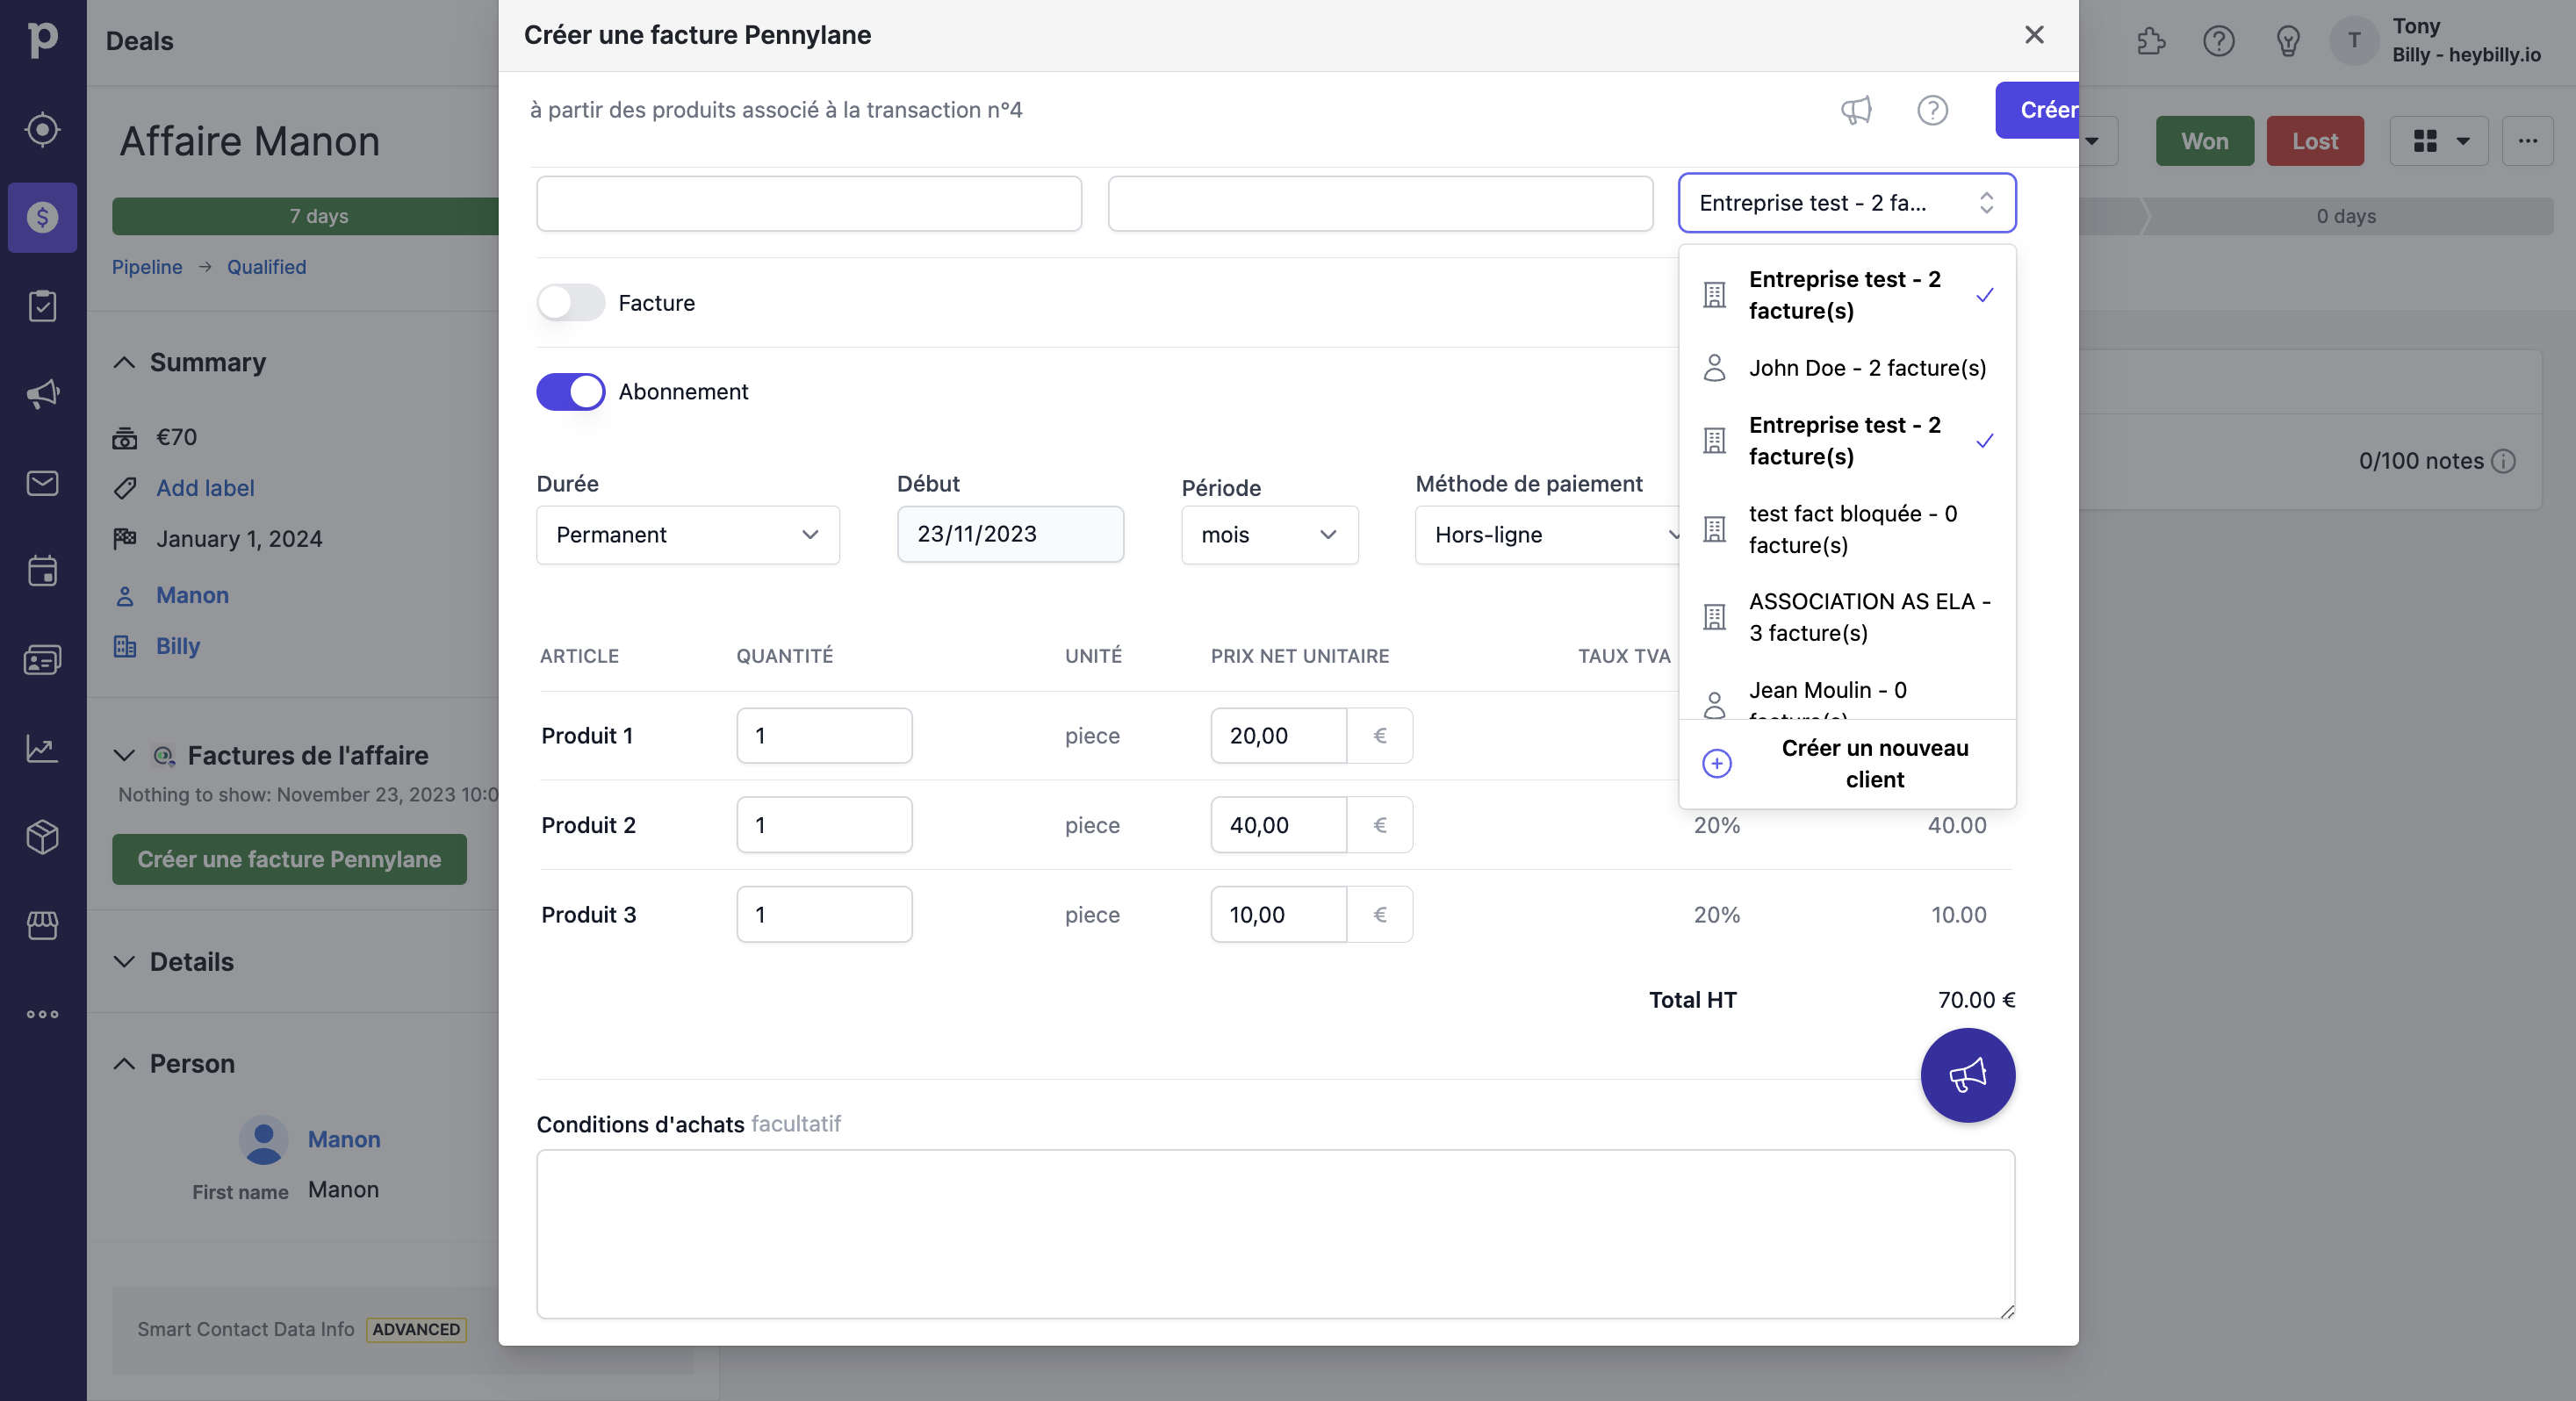Edit Produit 3 quantity field
The image size is (2576, 1401).
824,914
